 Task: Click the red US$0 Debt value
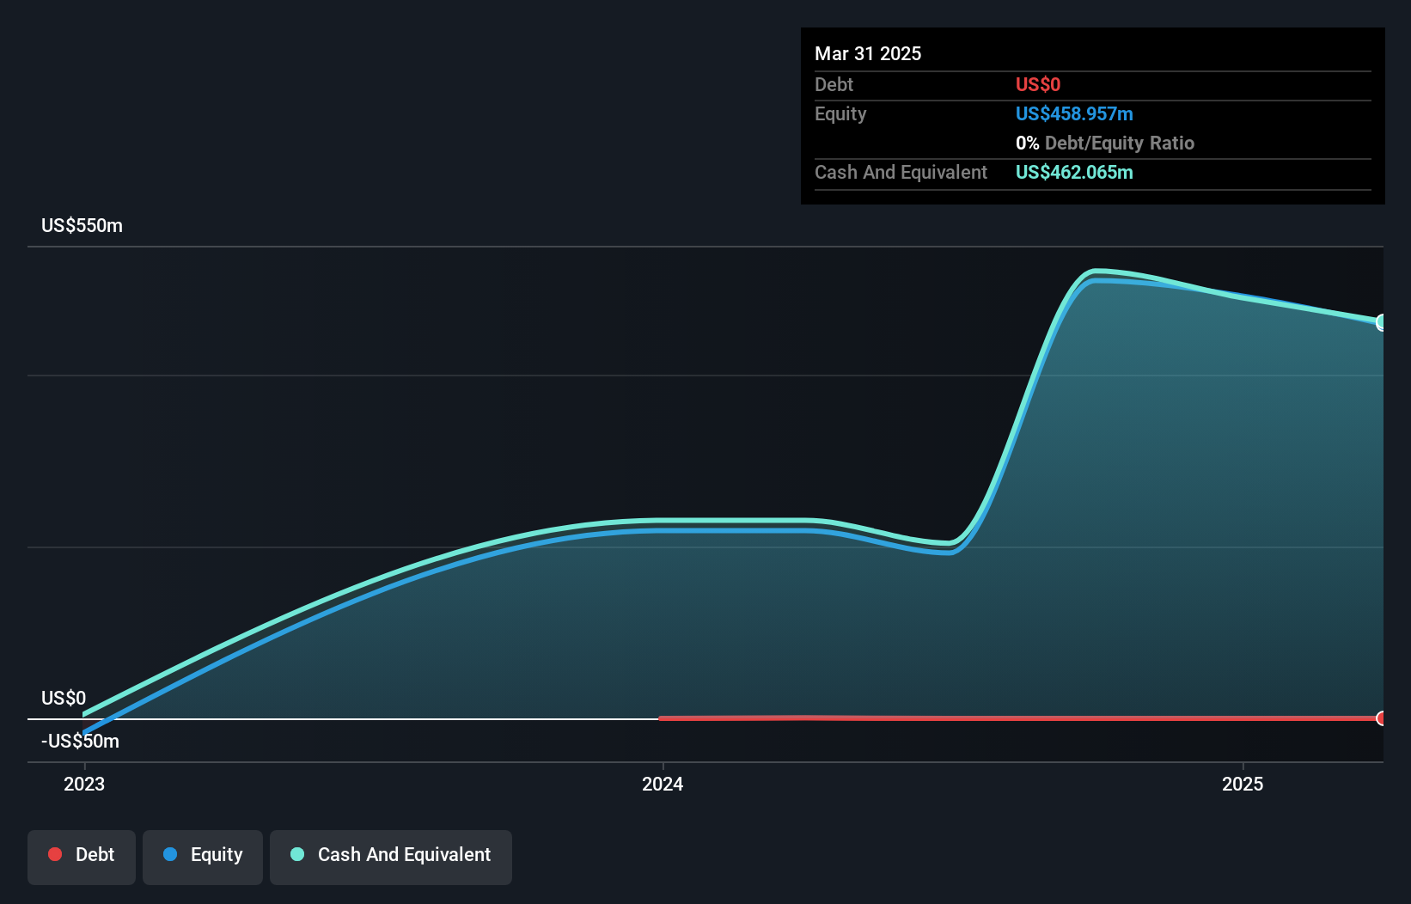coord(1038,84)
